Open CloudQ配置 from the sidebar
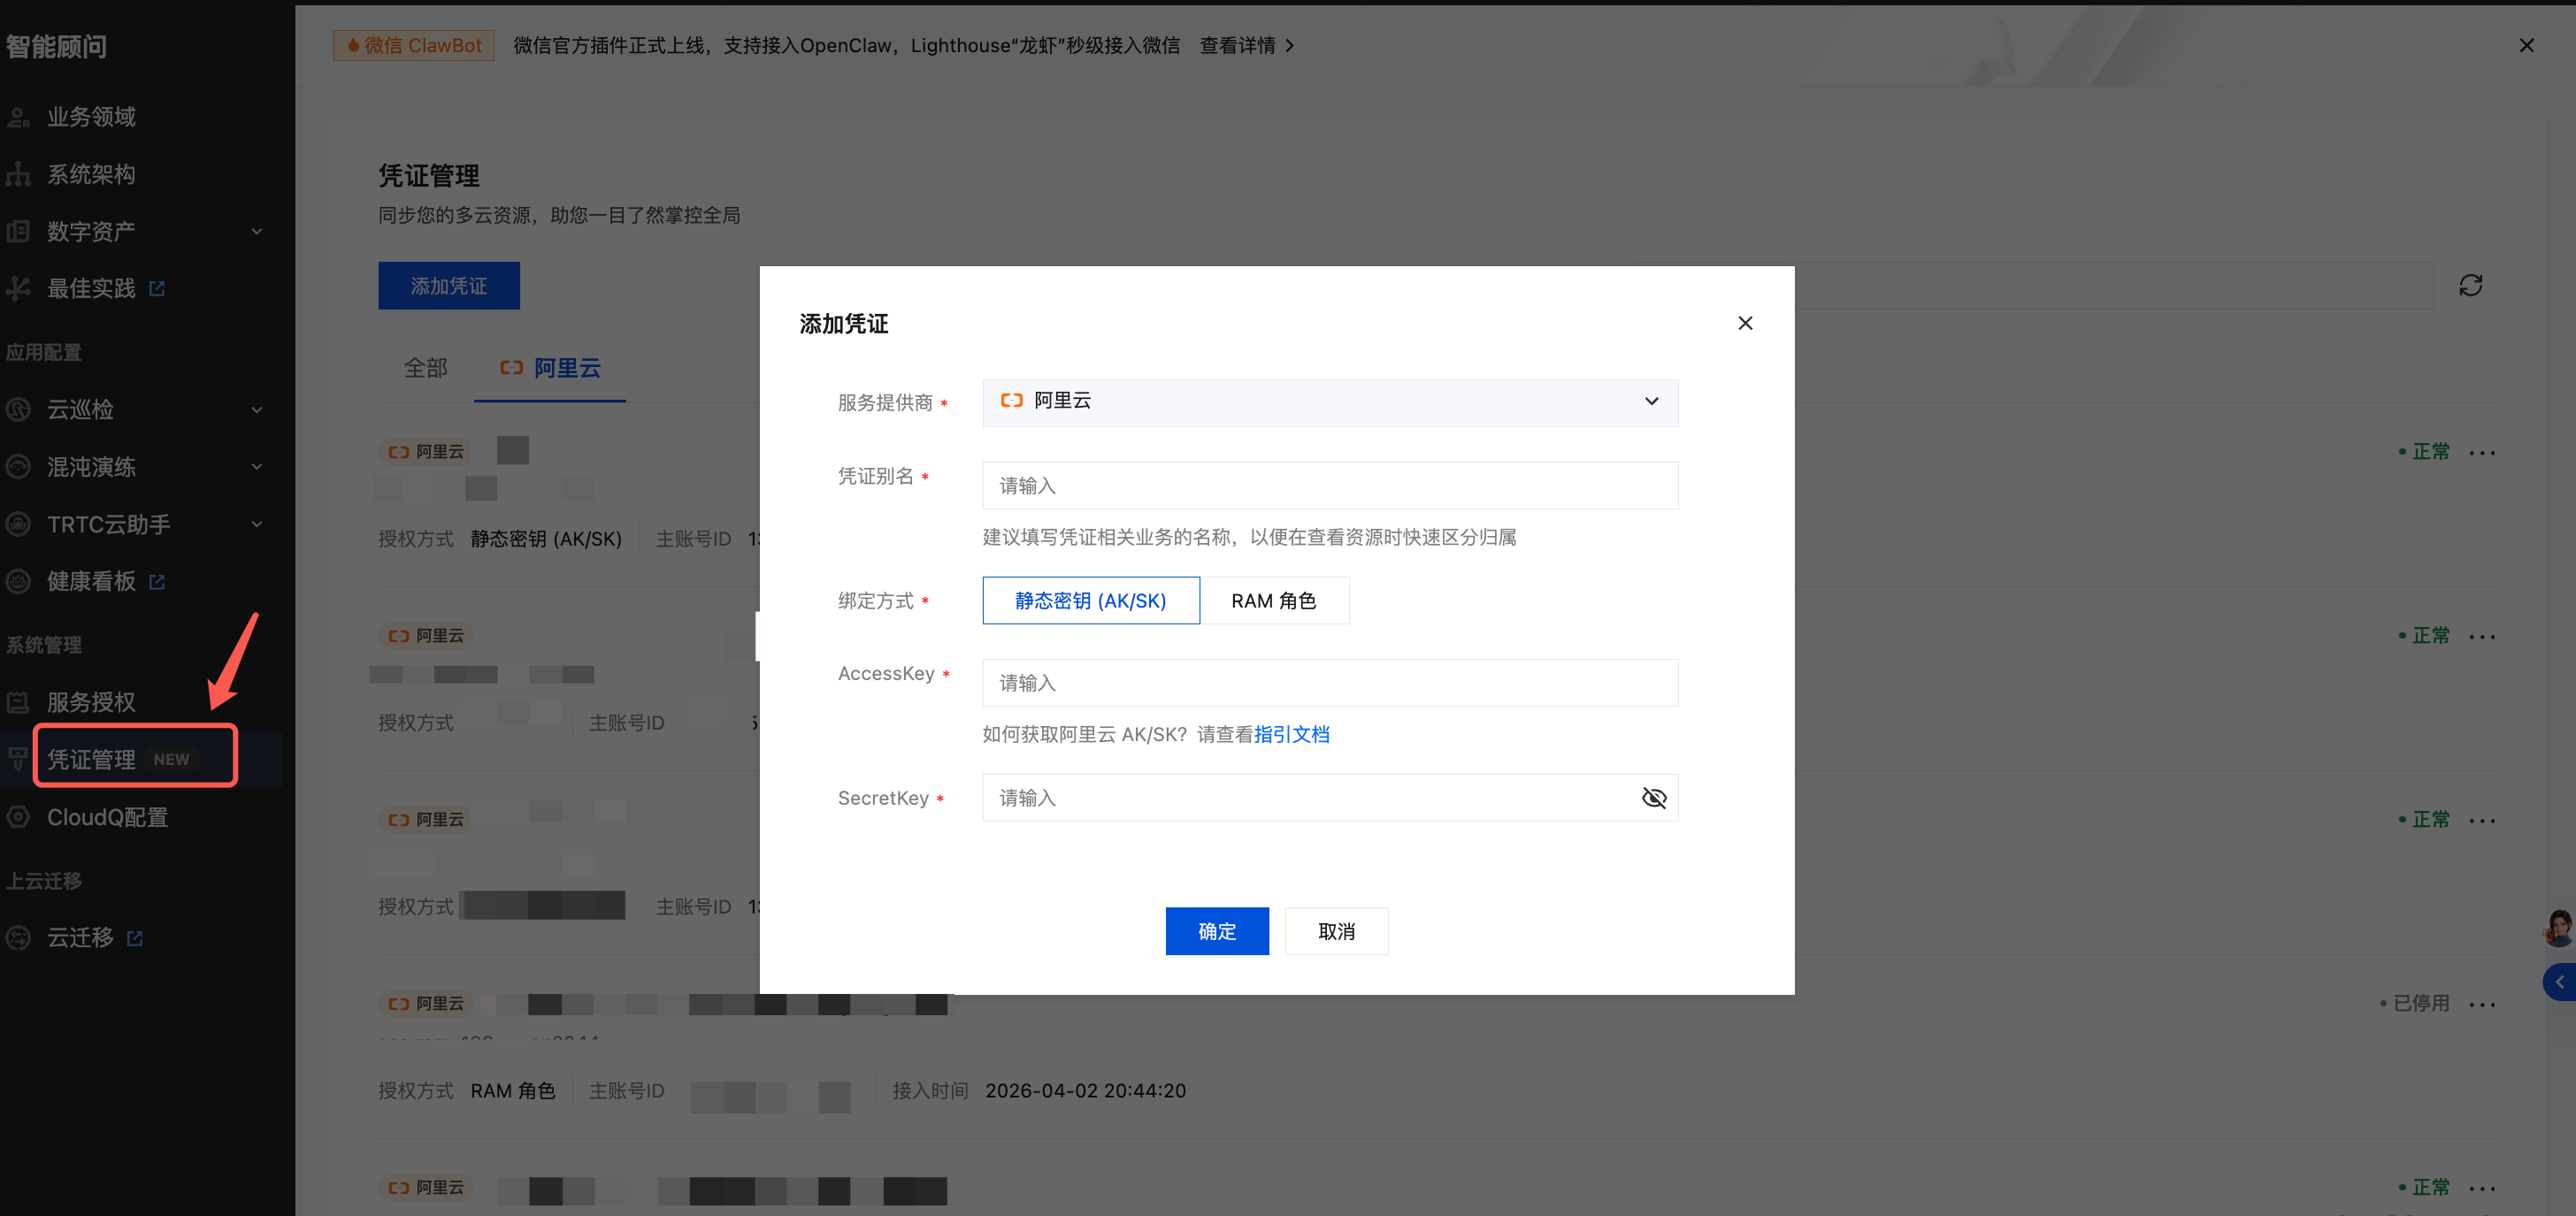This screenshot has width=2576, height=1216. pos(107,816)
